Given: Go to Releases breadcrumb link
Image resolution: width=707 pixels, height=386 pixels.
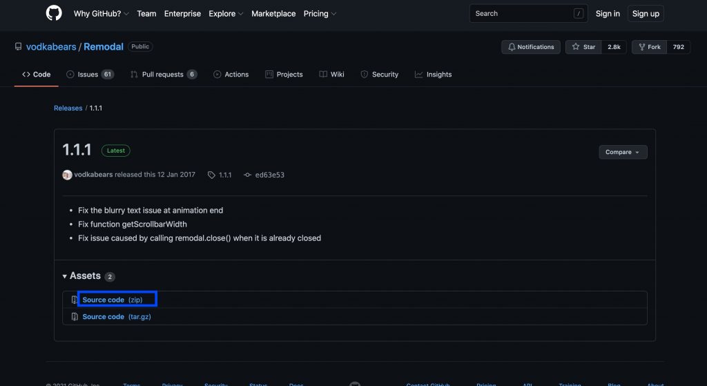Looking at the screenshot, I should coord(68,108).
